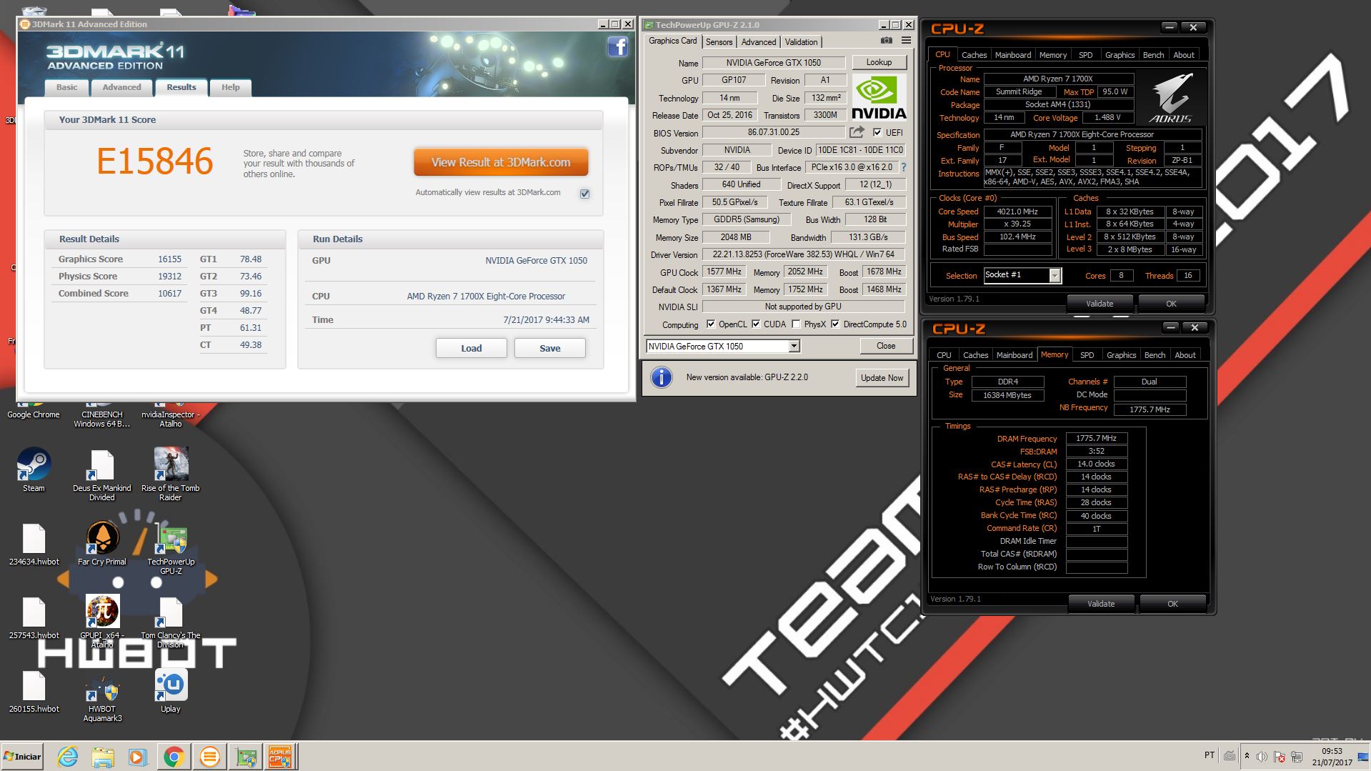Open Tom Clancy's The Division shortcut

[x=171, y=622]
